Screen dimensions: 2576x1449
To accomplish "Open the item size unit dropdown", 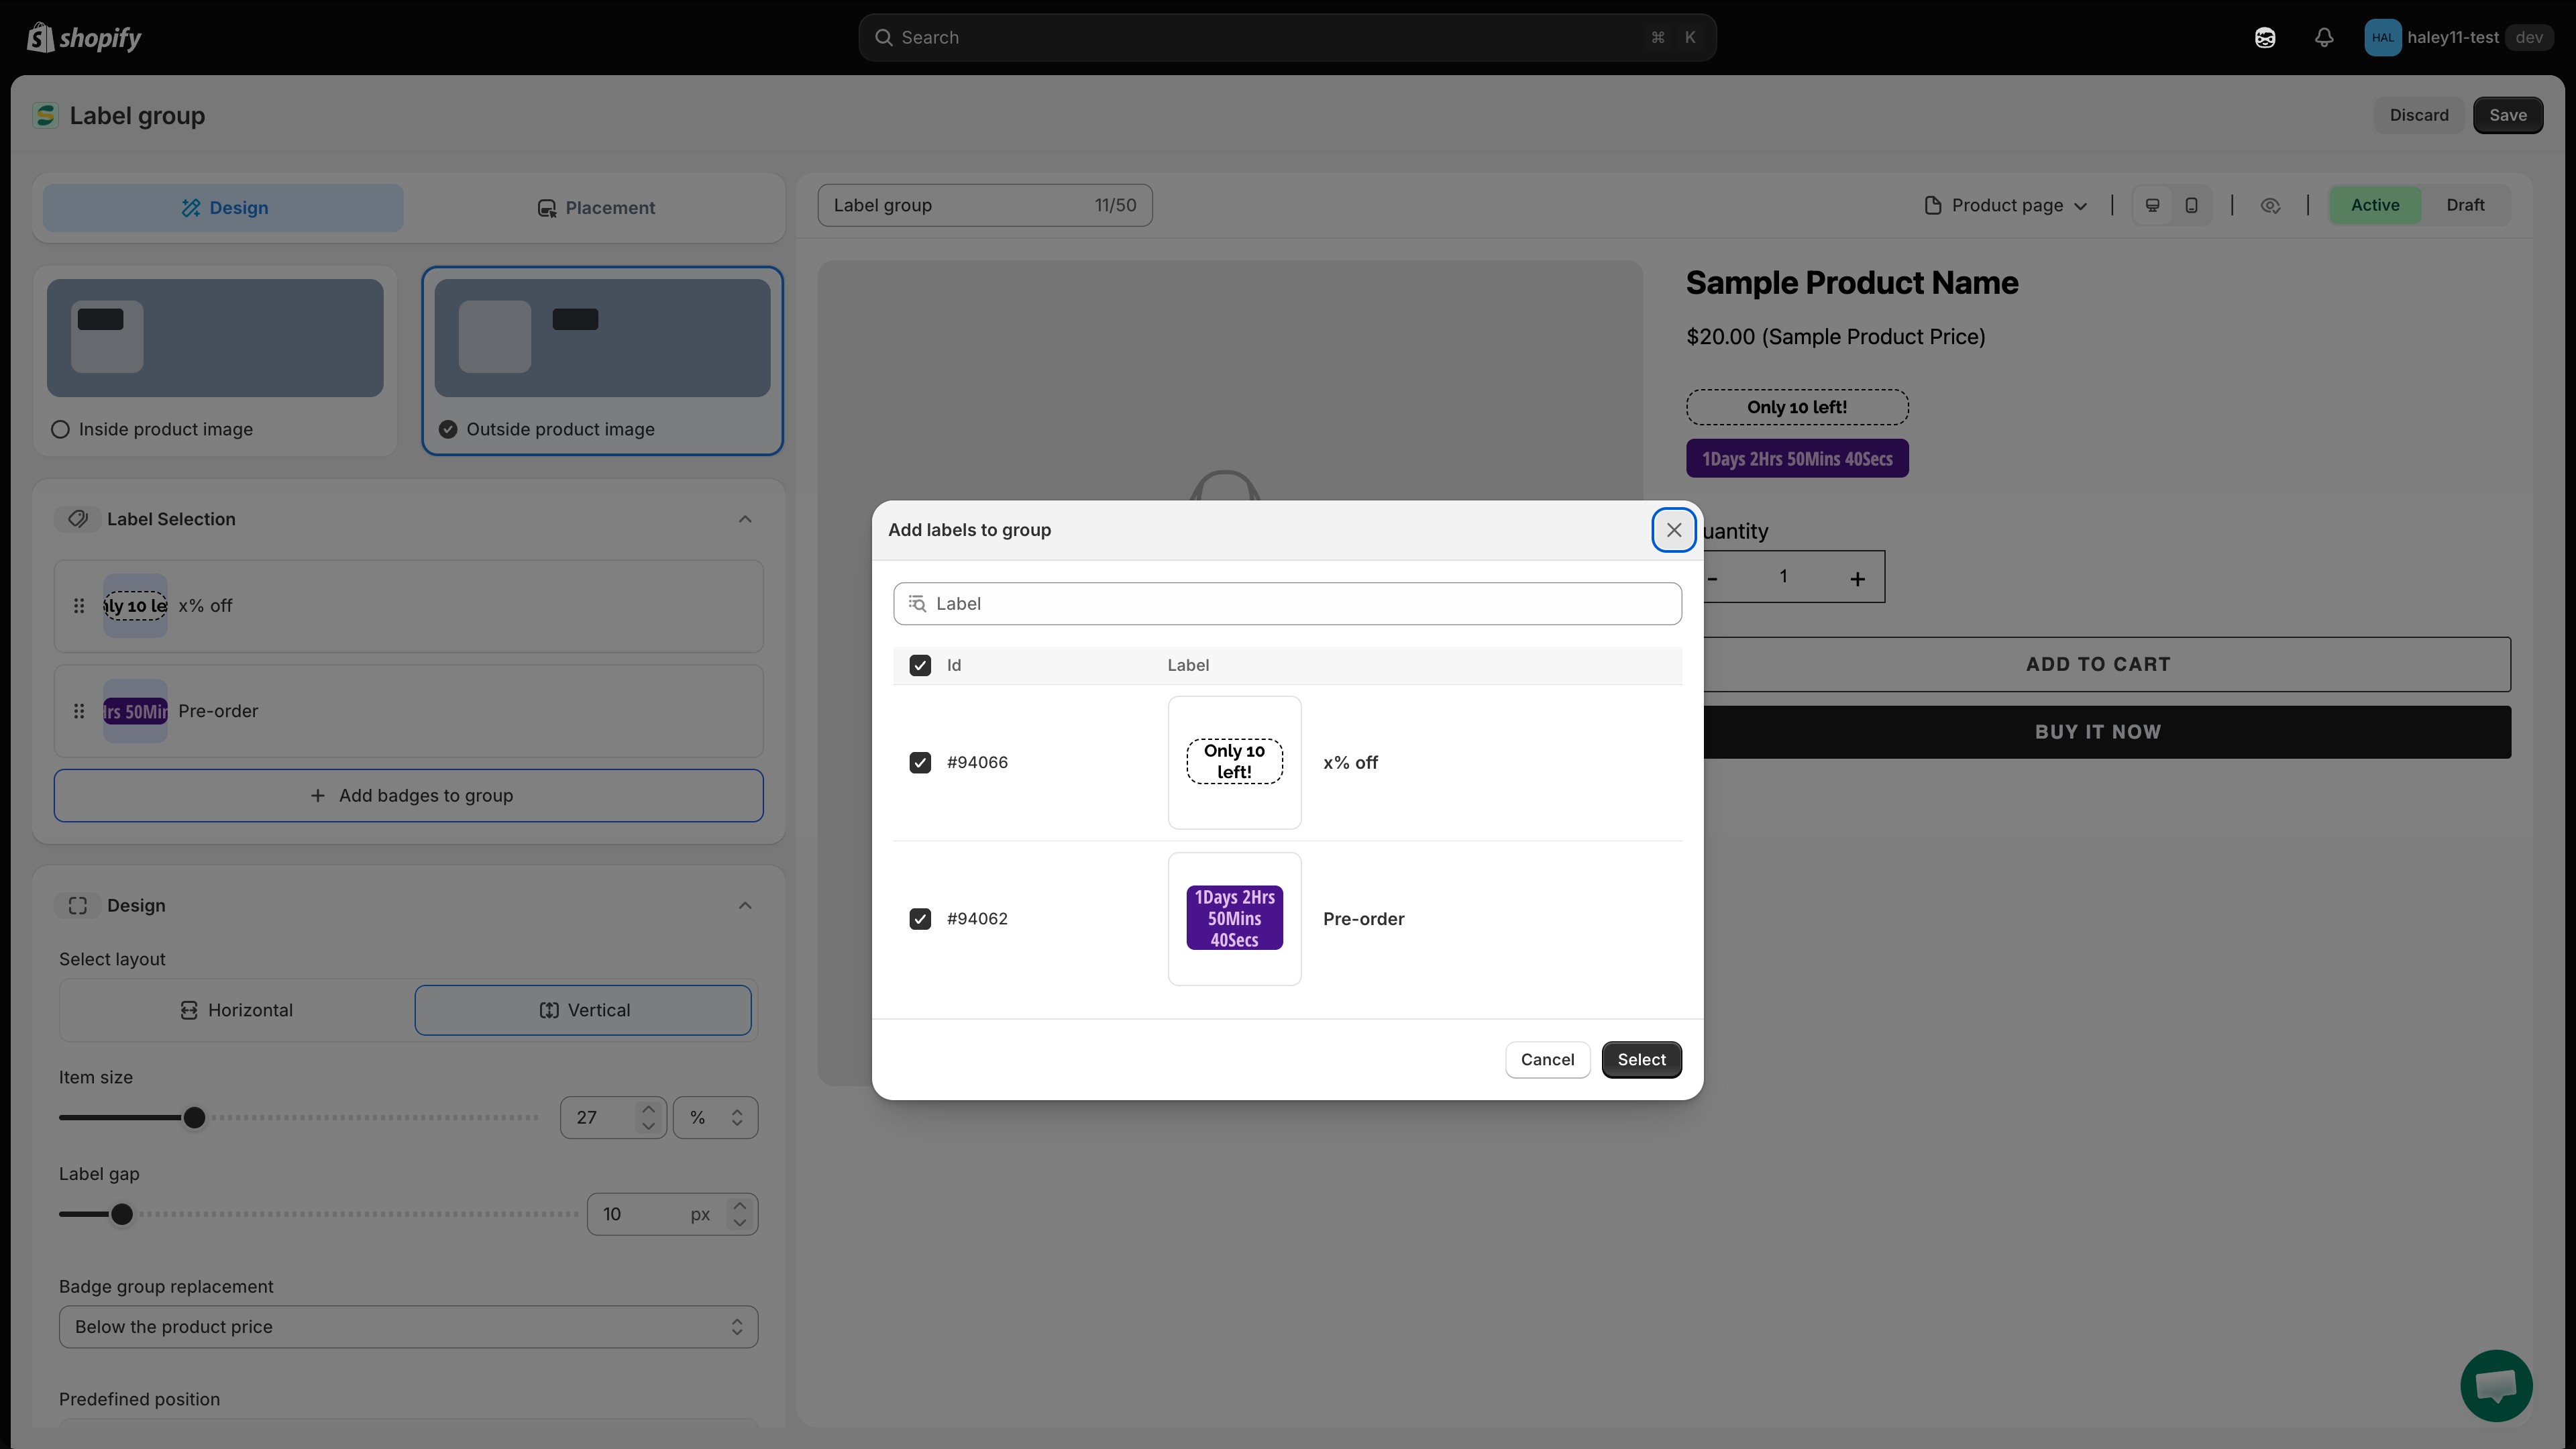I will [x=715, y=1117].
